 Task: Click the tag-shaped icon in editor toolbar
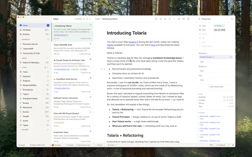(x=179, y=19)
